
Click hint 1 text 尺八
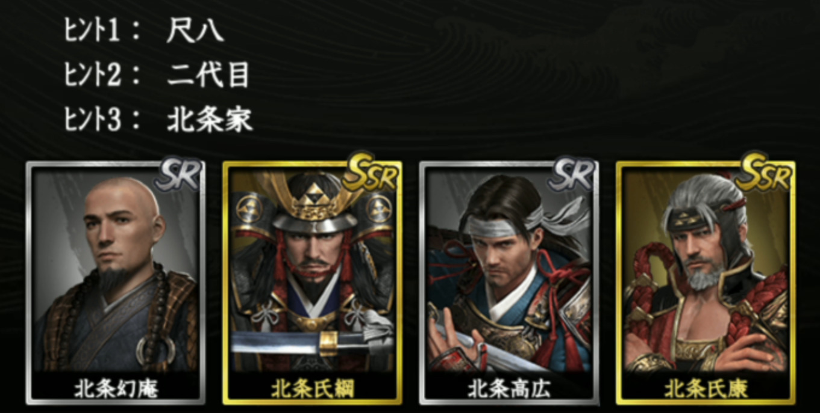(195, 30)
